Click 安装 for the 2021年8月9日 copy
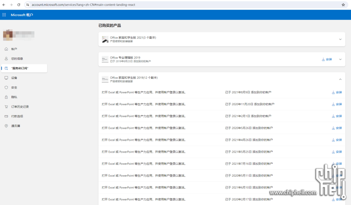The height and width of the screenshot is (205, 351). [337, 92]
